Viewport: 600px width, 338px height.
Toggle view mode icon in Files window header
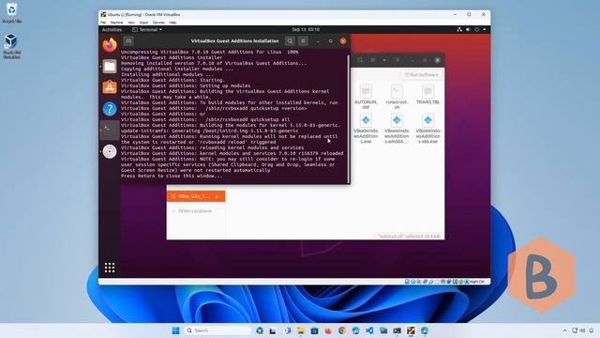[x=373, y=60]
